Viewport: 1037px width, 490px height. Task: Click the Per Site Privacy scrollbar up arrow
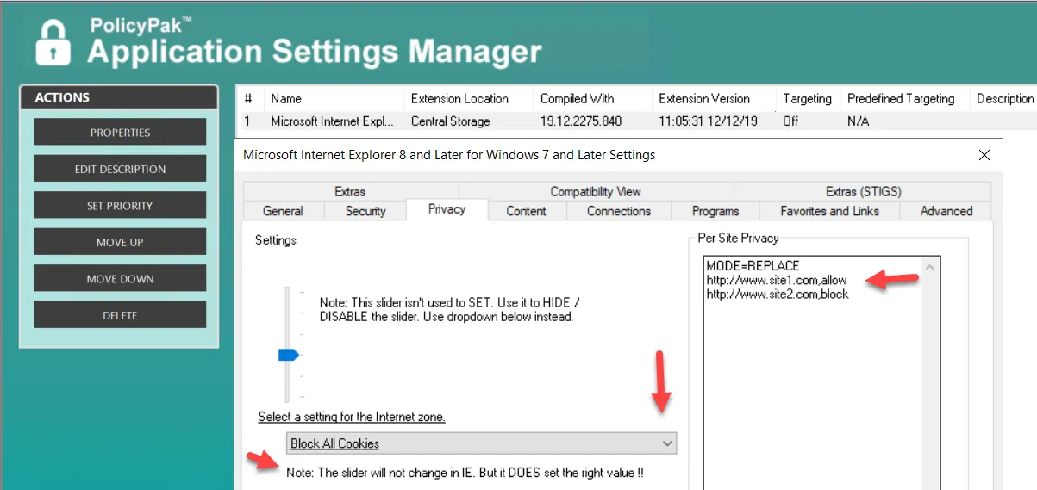click(x=929, y=267)
